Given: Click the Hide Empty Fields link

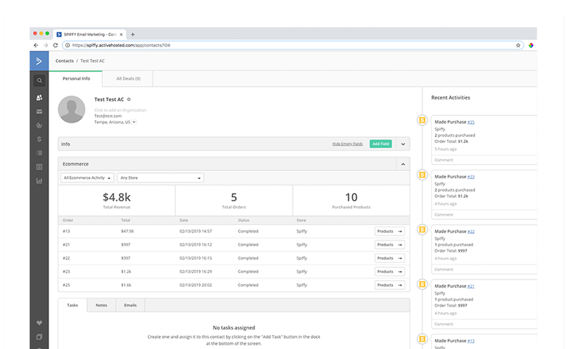Looking at the screenshot, I should 347,144.
